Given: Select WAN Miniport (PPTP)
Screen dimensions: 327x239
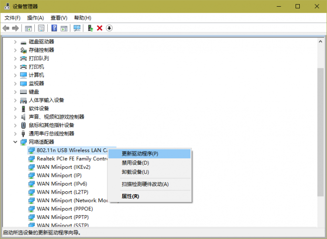Looking at the screenshot, I should point(63,217).
